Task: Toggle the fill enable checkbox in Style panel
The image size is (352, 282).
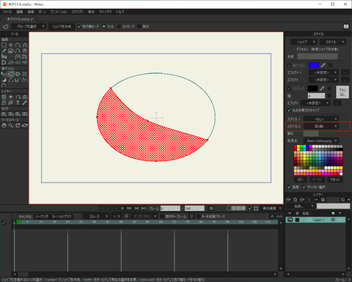Action: 290,65
